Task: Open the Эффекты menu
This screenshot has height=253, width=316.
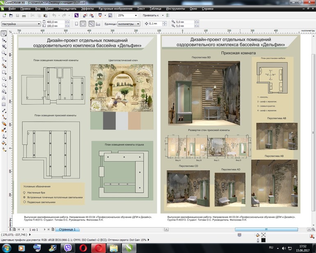Action: [x=87, y=8]
